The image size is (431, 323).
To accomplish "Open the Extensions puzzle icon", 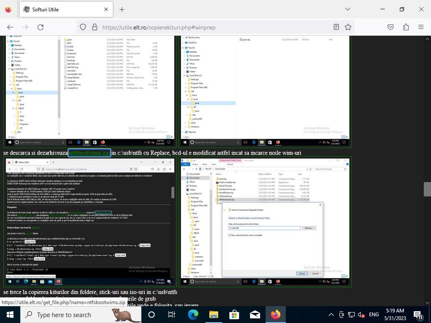I will pyautogui.click(x=406, y=27).
